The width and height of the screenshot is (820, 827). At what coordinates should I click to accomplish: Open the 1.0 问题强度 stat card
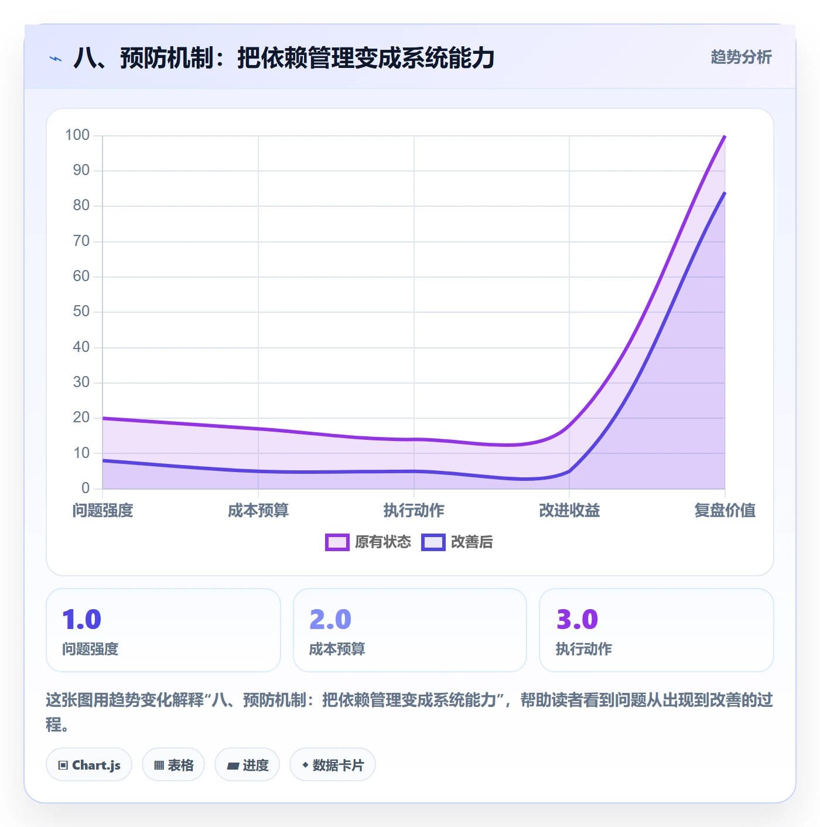[x=163, y=630]
